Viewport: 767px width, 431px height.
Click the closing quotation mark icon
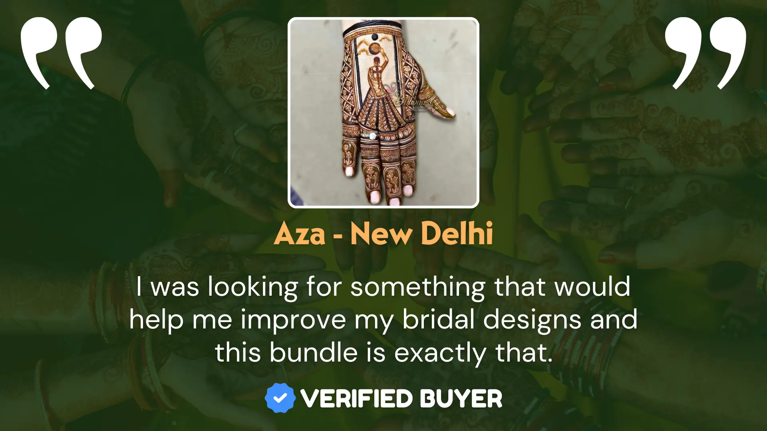[x=705, y=53]
